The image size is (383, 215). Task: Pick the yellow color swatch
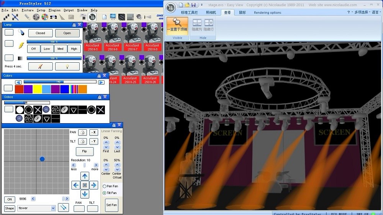37,89
